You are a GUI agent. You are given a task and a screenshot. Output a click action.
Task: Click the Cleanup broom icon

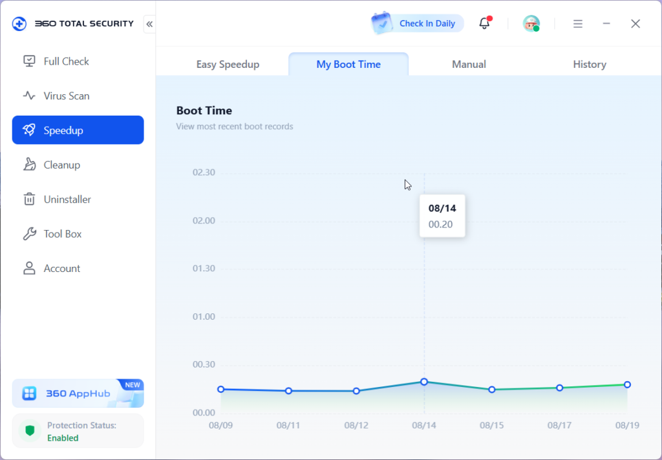pos(29,165)
